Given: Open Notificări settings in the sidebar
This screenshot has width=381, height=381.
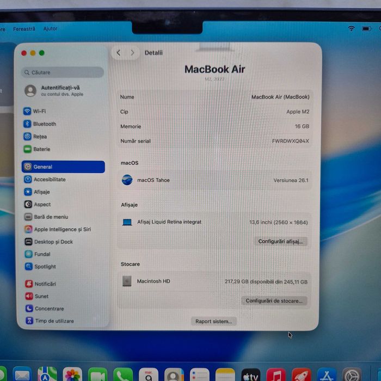Looking at the screenshot, I should pyautogui.click(x=41, y=284).
